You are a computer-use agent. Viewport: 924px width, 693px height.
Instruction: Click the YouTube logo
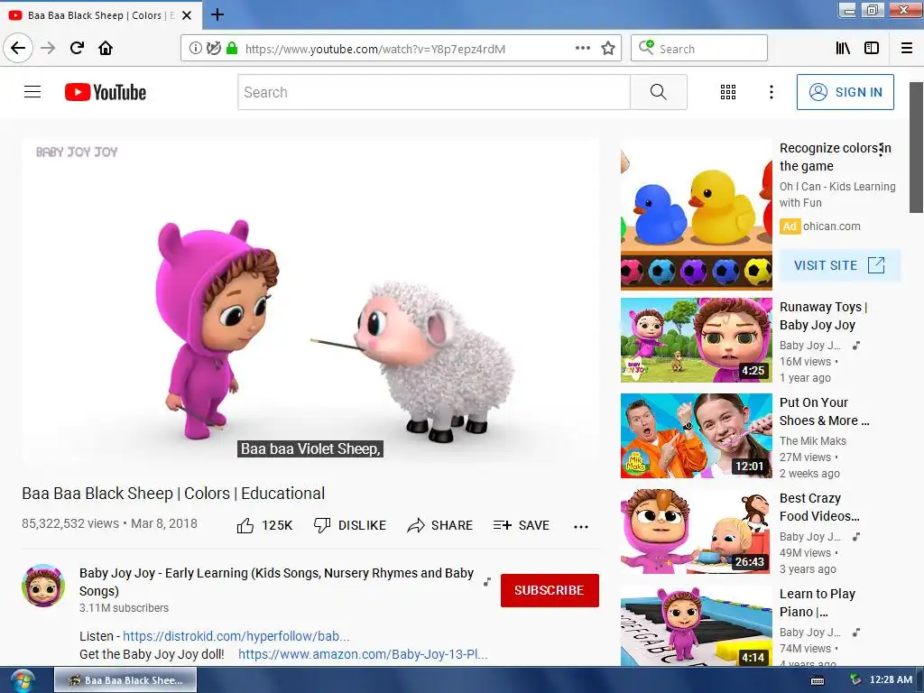click(106, 92)
